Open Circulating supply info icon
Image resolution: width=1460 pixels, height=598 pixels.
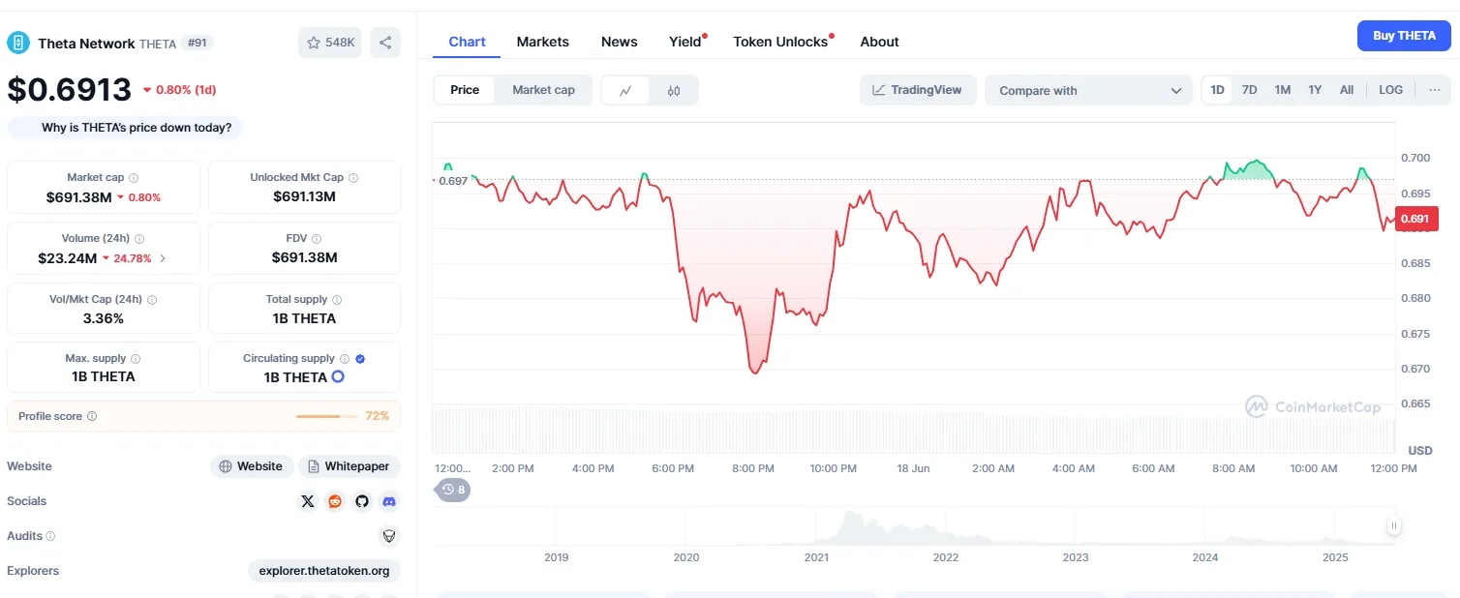[345, 359]
